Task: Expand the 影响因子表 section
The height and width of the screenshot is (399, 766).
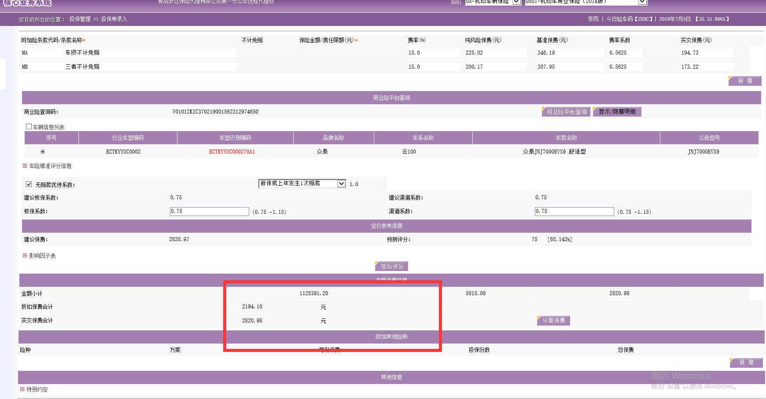Action: pyautogui.click(x=25, y=256)
